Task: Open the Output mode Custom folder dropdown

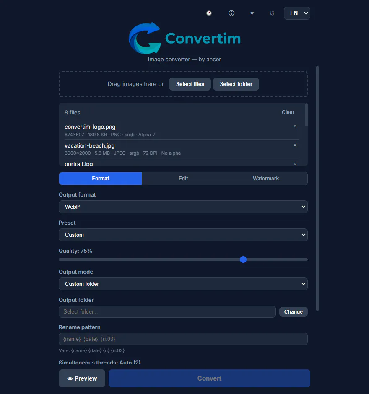Action: (x=183, y=284)
